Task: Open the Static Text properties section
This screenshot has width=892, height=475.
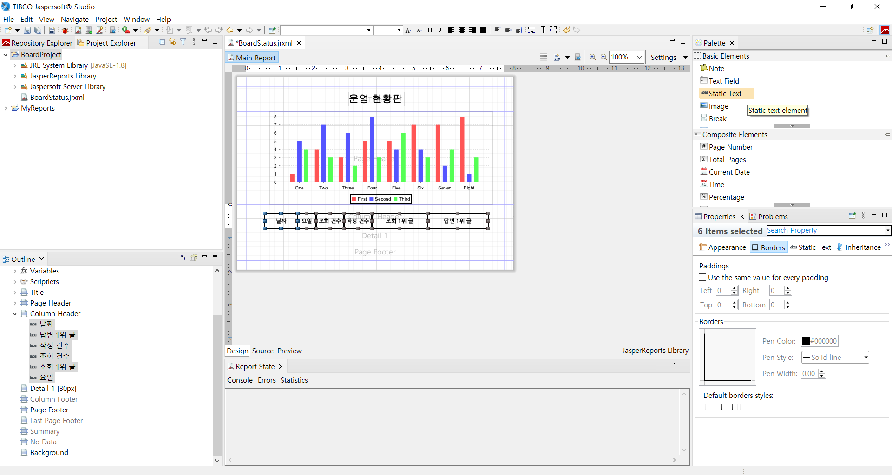Action: pos(810,247)
